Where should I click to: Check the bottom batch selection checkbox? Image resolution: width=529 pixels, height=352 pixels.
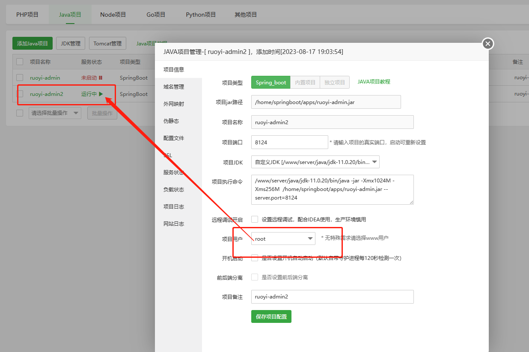click(x=20, y=113)
